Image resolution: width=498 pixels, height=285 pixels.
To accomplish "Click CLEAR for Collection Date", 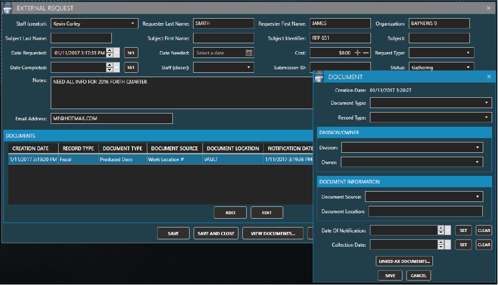I will 484,245.
